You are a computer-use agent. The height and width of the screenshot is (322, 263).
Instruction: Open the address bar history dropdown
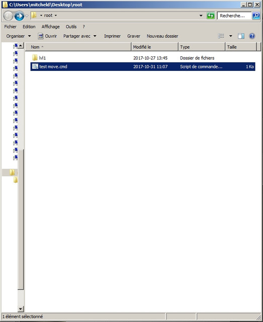click(201, 16)
